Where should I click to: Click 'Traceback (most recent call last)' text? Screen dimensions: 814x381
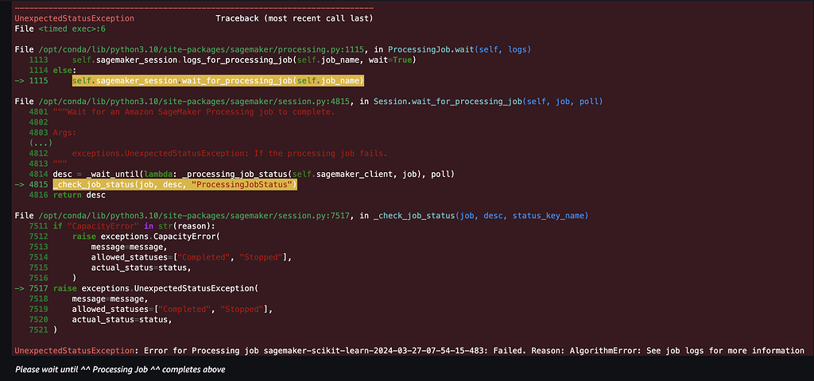(x=294, y=19)
